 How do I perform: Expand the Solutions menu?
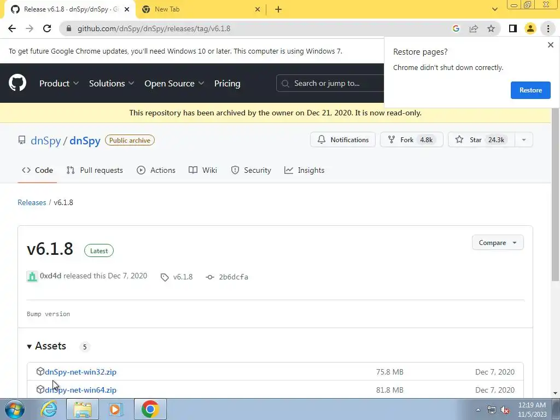112,83
